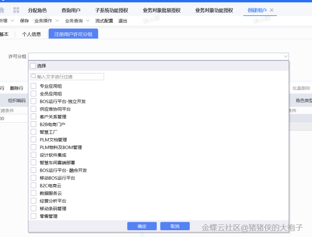Toggle the 选择 select-all checkbox

[x=33, y=66]
